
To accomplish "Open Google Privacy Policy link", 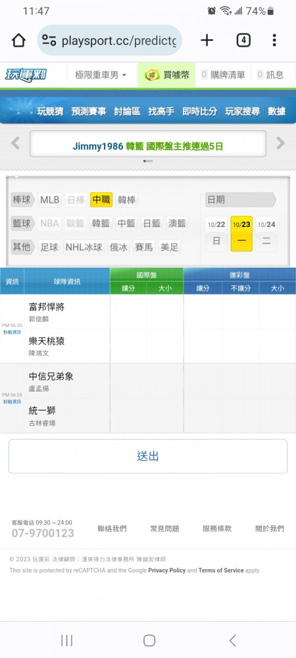I will coord(167,570).
